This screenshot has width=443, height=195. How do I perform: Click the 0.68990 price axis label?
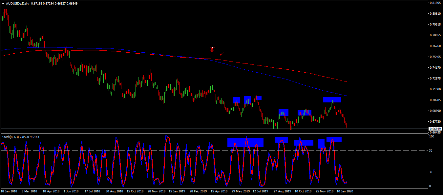pos(435,111)
